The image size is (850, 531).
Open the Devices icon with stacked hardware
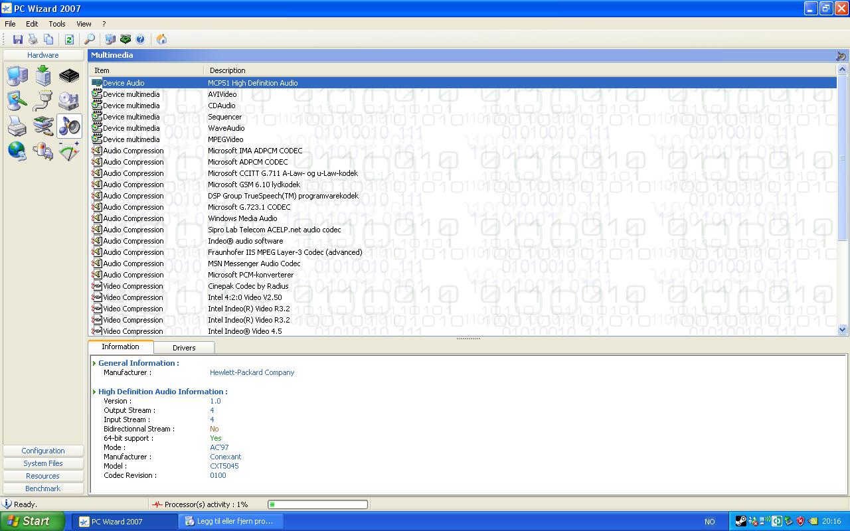(x=43, y=125)
